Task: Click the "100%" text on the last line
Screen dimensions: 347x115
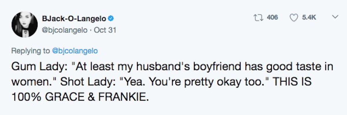Action: tap(26, 95)
